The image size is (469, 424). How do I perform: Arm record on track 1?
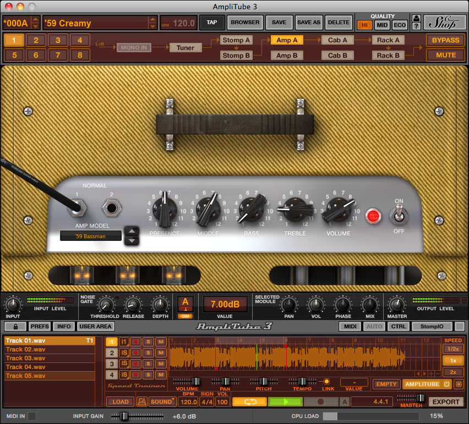[x=135, y=342]
